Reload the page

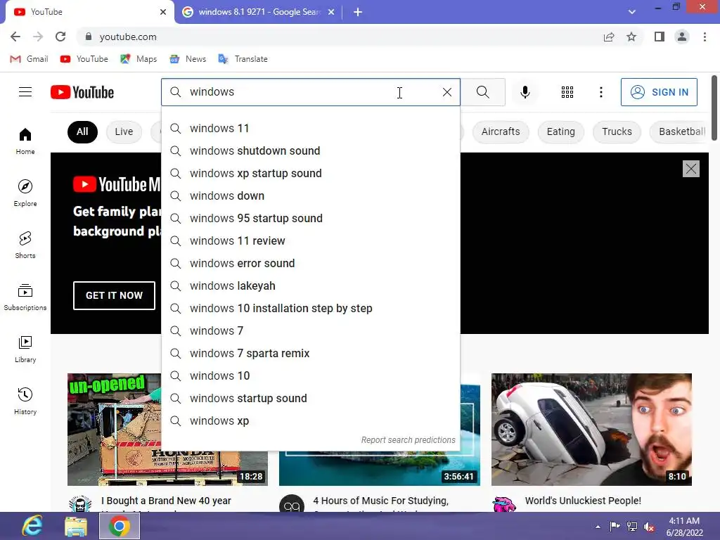coord(60,37)
